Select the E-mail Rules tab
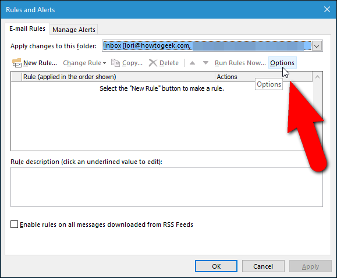337x278 pixels. click(27, 28)
